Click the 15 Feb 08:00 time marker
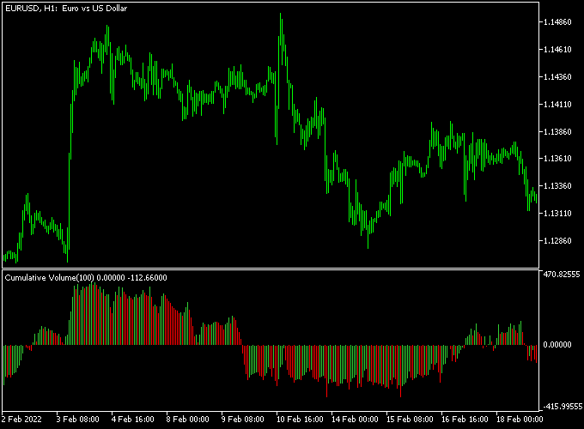584x429 pixels. click(x=408, y=420)
